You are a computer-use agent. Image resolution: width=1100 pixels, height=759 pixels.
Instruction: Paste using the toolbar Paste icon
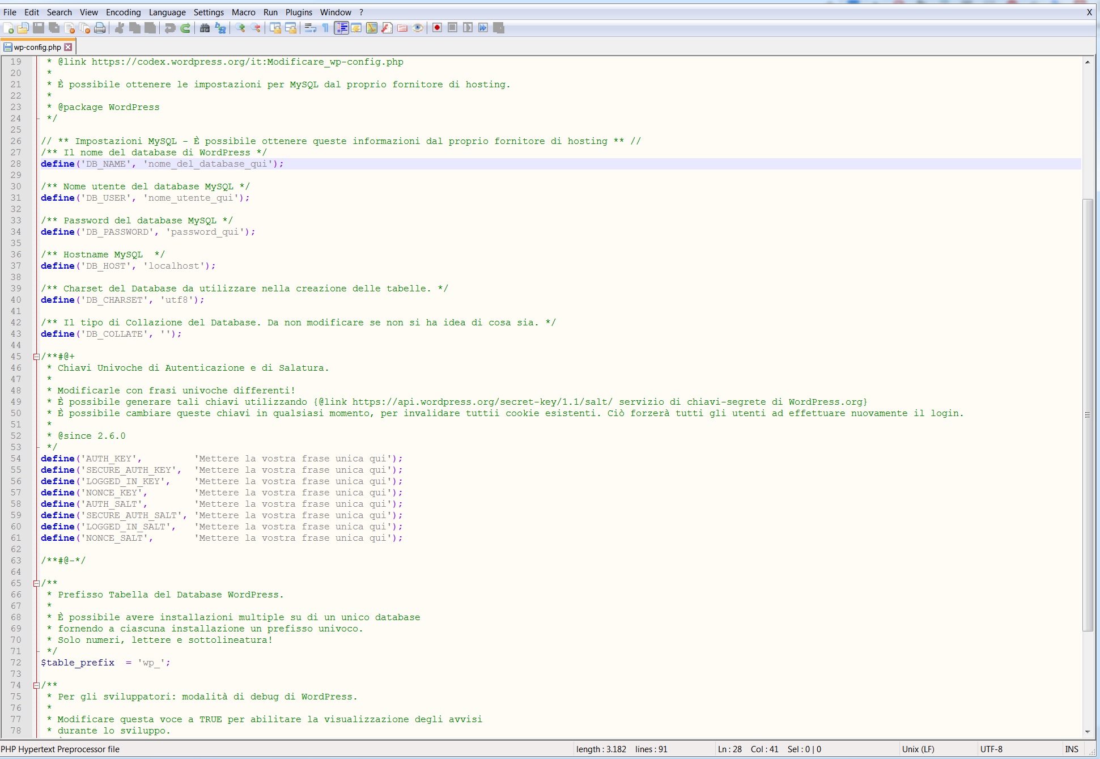150,28
